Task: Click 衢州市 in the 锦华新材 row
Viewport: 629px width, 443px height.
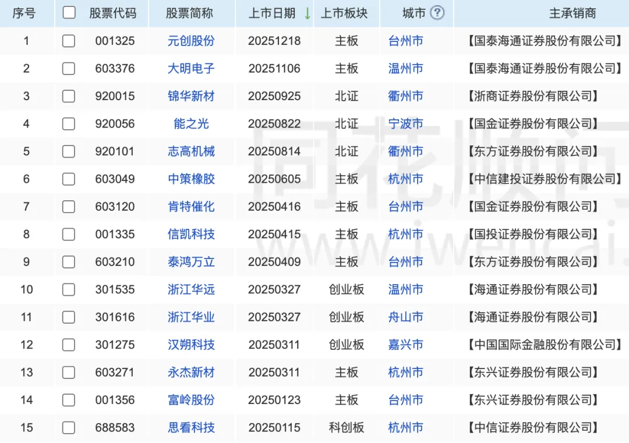Action: [405, 96]
